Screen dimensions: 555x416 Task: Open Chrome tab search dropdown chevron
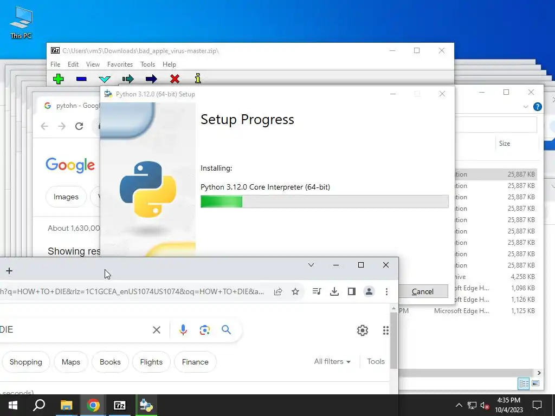coord(311,265)
